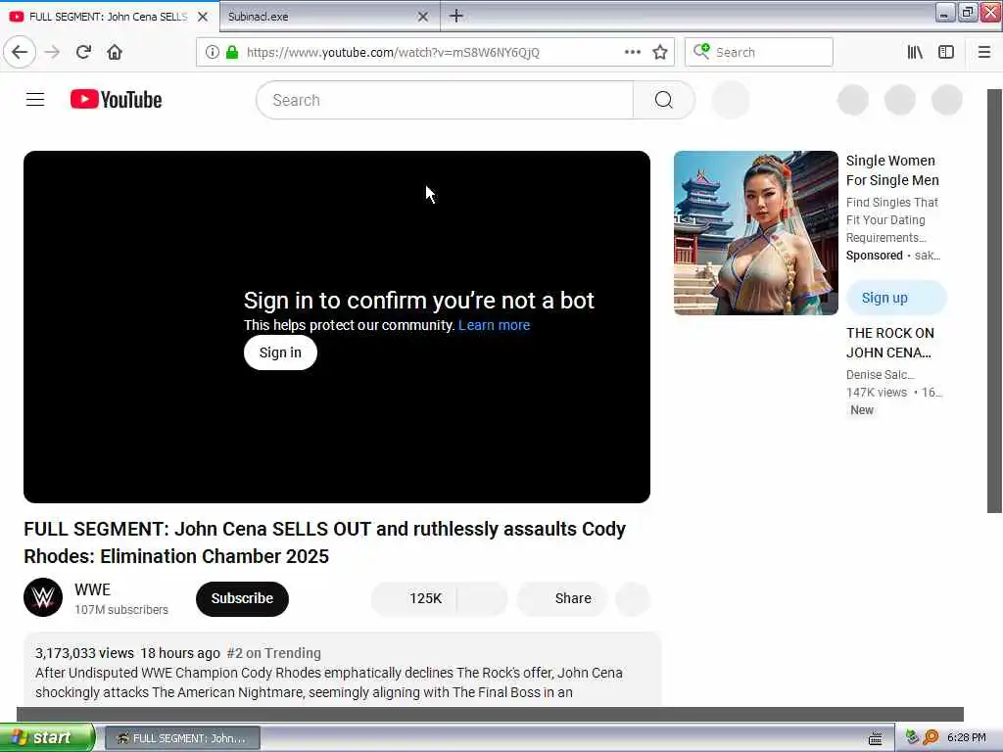Click the Sign up ad button
This screenshot has width=1003, height=752.
click(896, 298)
